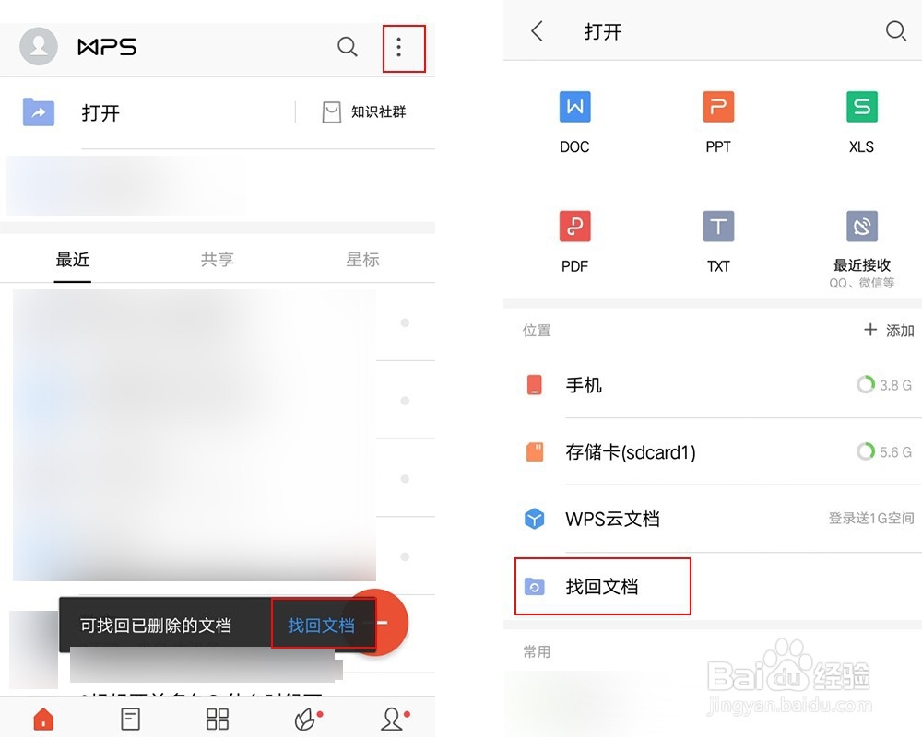Open the documents tab in bottom bar
Screen dimensions: 922x737
[x=130, y=719]
